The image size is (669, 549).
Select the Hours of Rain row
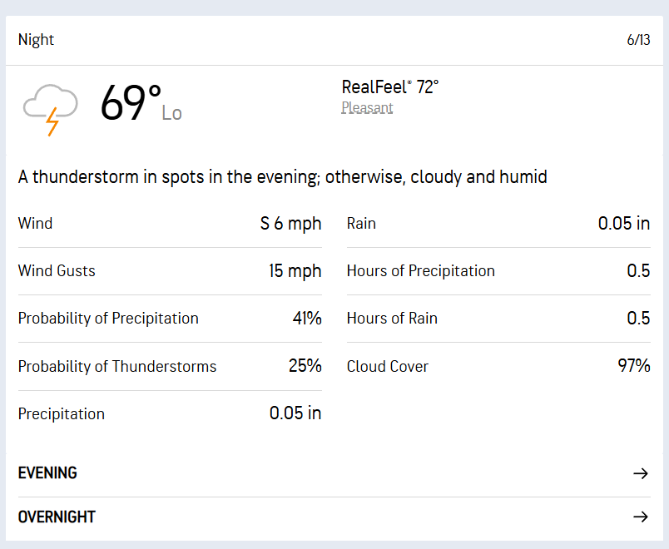coord(498,319)
